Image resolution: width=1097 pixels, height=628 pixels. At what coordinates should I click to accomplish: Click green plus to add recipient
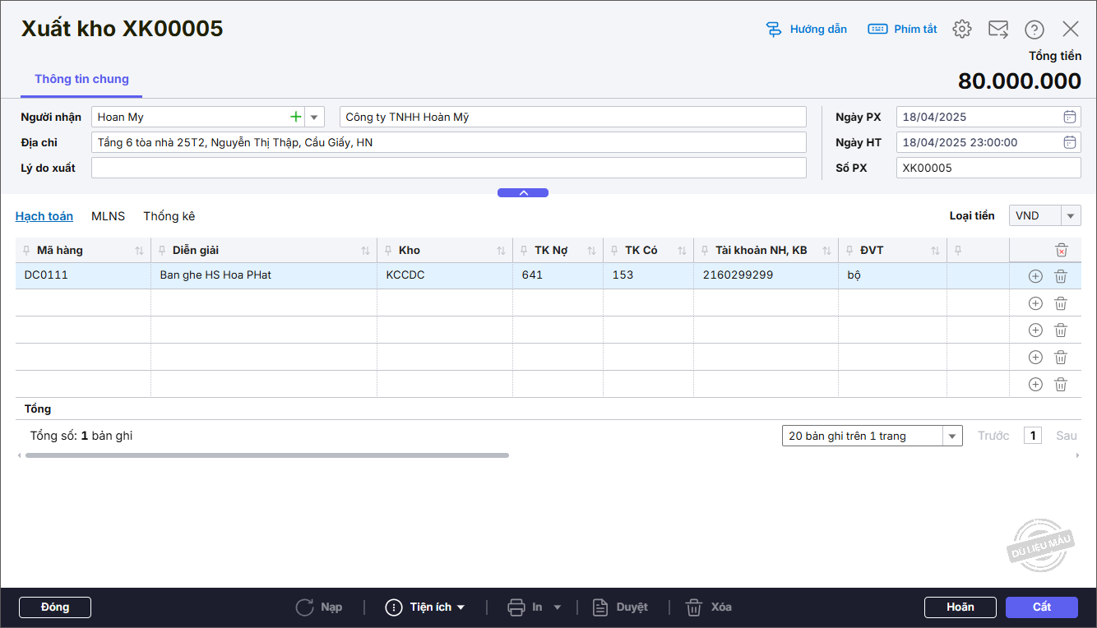296,117
